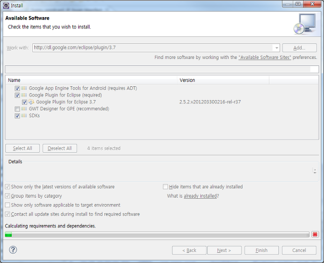
Task: Click the SDKs category icon
Action: coord(24,116)
